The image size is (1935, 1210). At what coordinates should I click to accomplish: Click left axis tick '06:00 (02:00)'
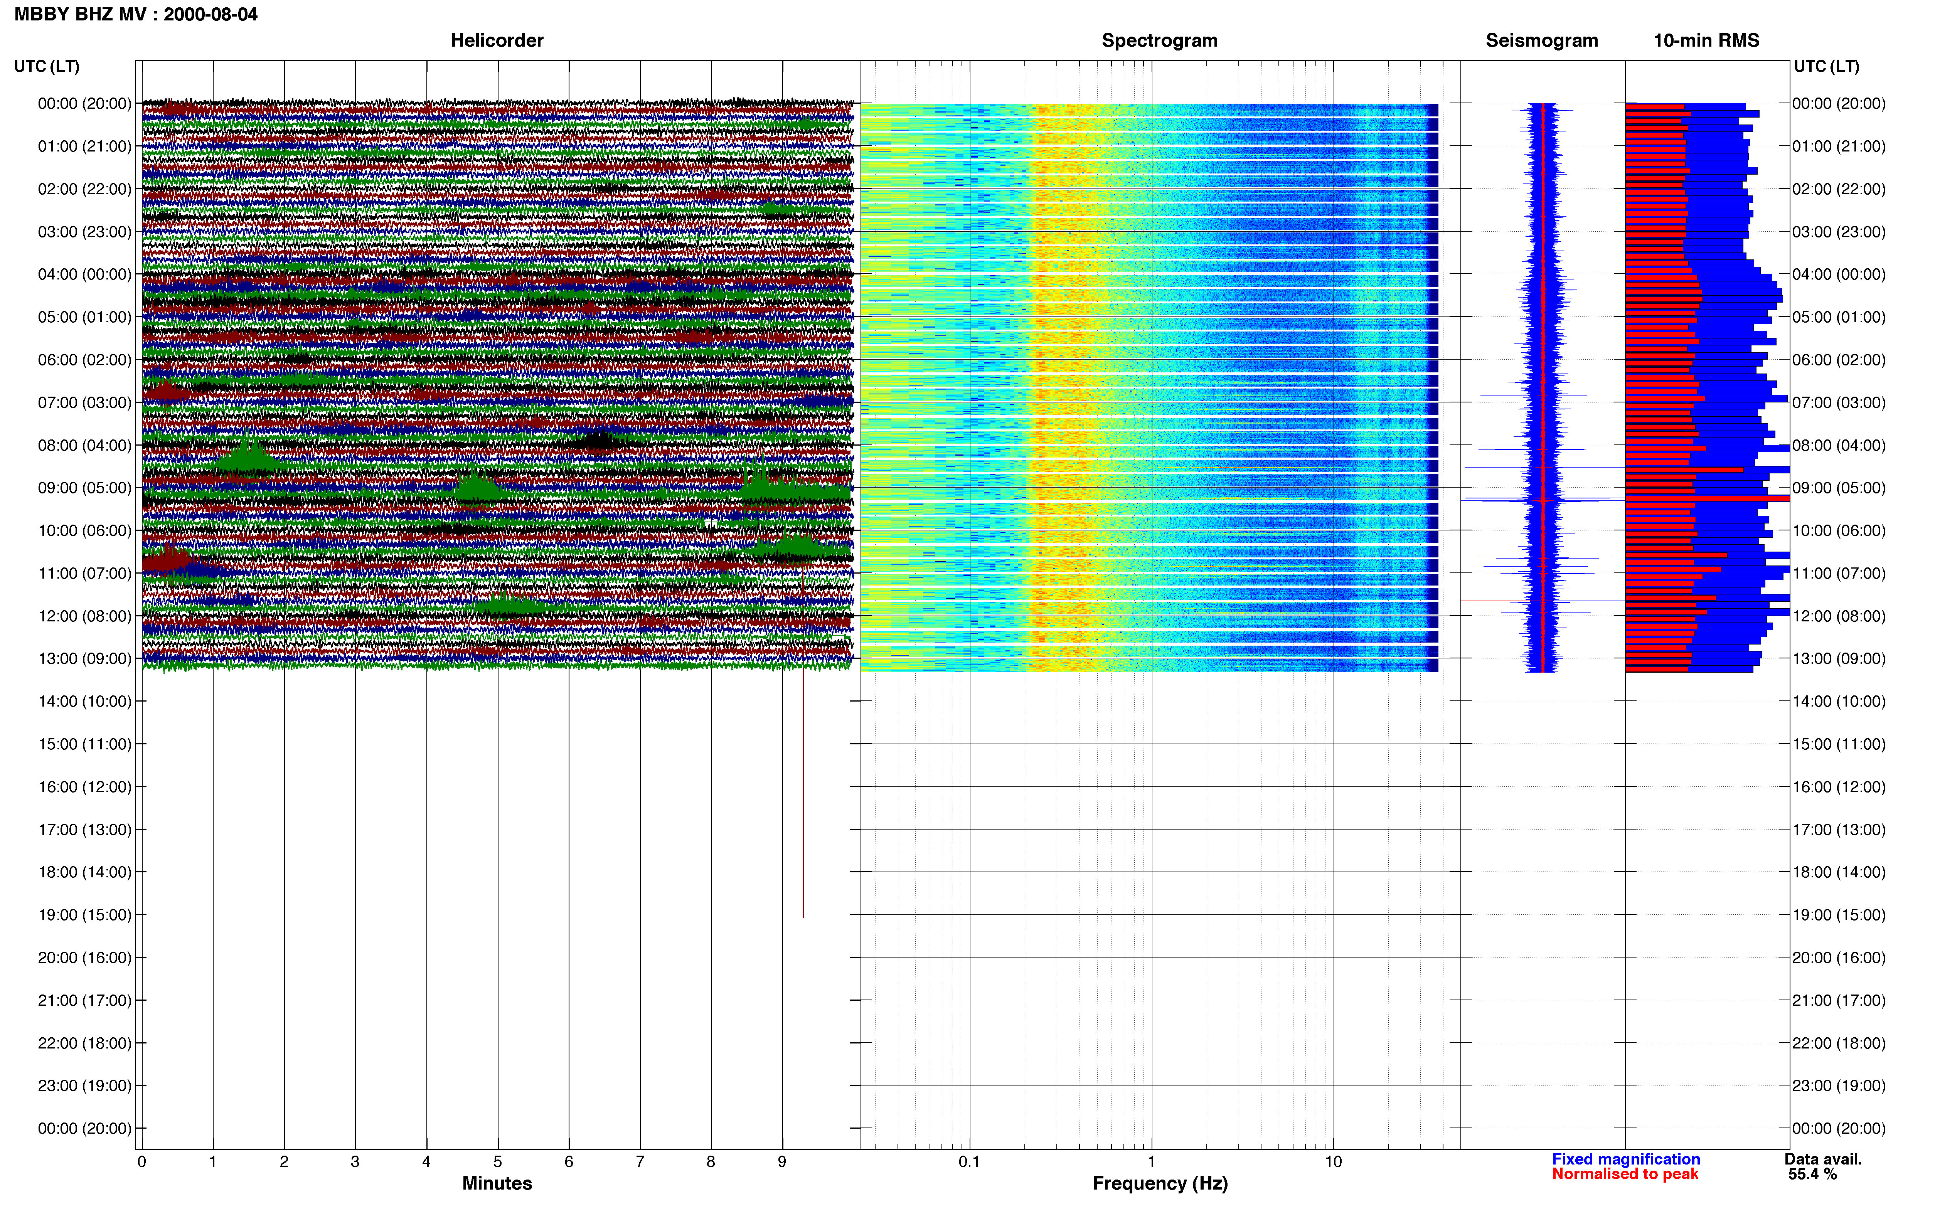coord(85,360)
